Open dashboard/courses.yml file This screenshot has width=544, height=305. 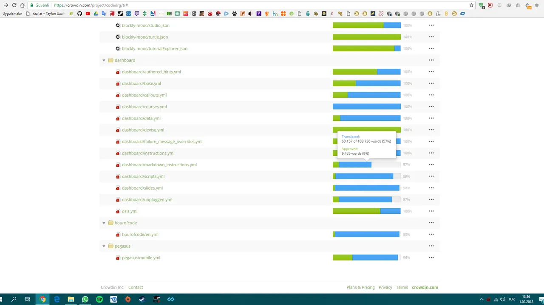[144, 107]
